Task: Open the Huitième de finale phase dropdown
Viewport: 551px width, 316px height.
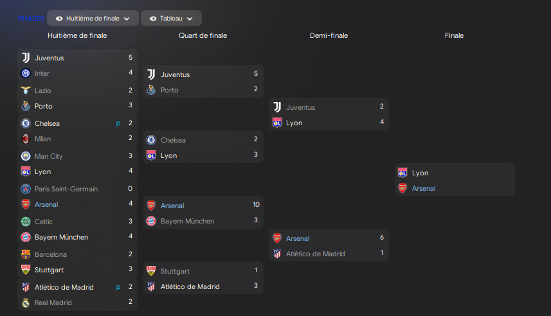Action: point(93,19)
